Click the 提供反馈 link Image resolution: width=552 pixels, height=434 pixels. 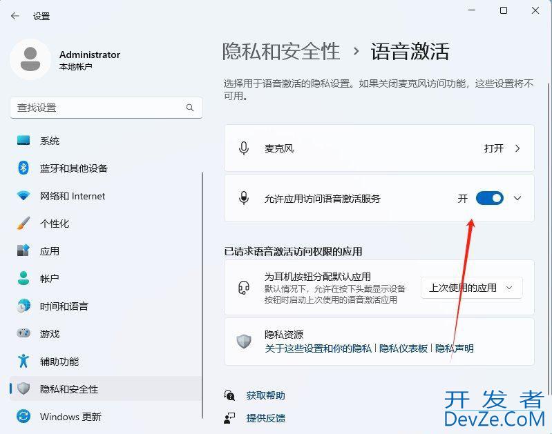pyautogui.click(x=265, y=418)
